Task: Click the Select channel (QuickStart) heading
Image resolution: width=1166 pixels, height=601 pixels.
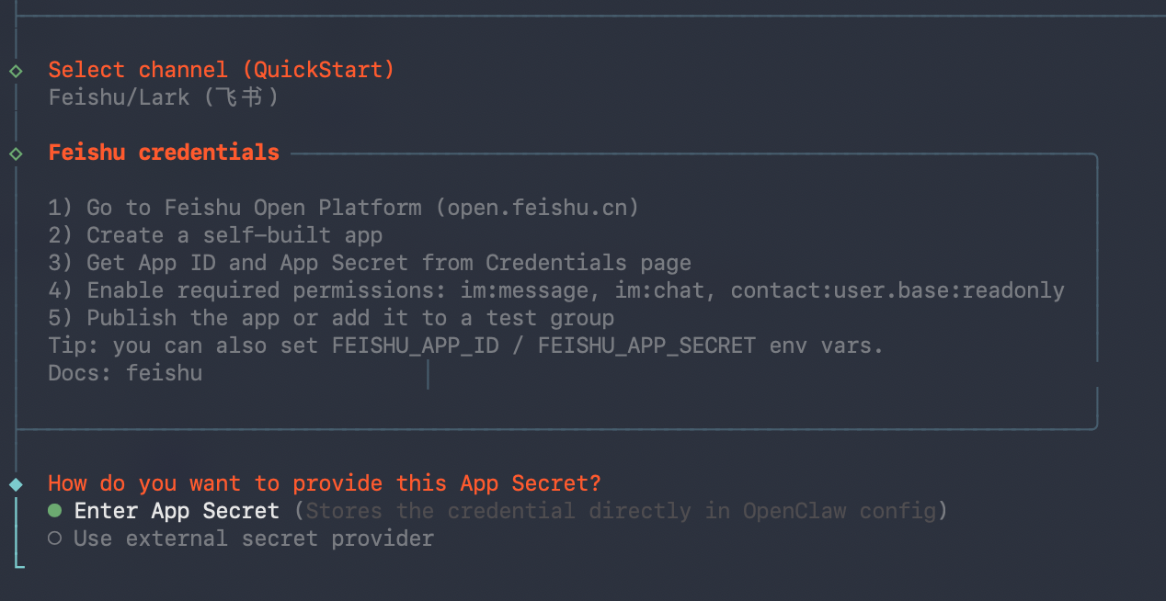Action: click(x=221, y=70)
